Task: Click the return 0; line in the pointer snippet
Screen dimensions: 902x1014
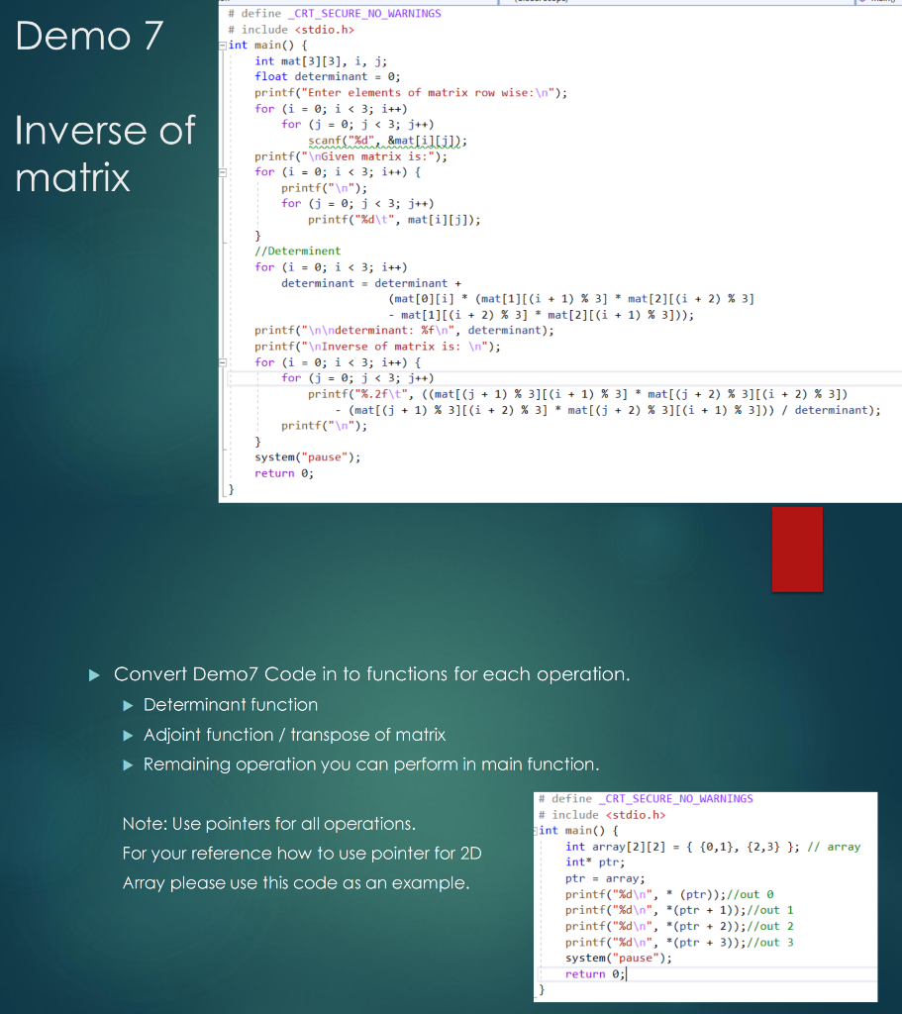Action: (594, 973)
